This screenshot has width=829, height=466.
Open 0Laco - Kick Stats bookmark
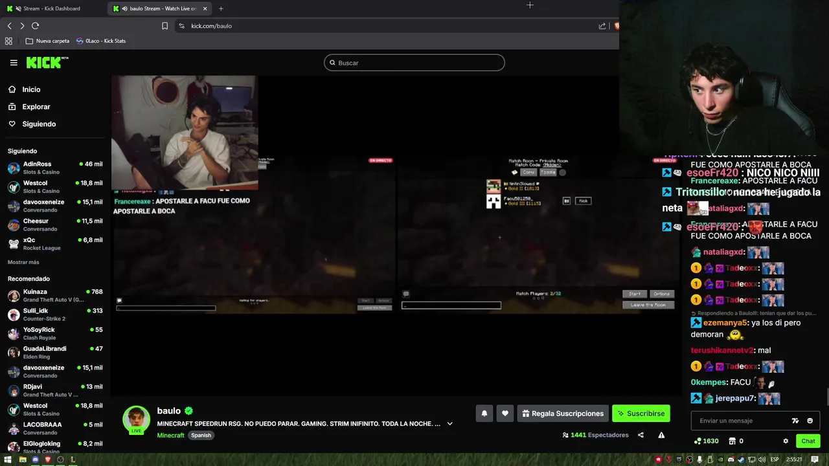pyautogui.click(x=101, y=41)
